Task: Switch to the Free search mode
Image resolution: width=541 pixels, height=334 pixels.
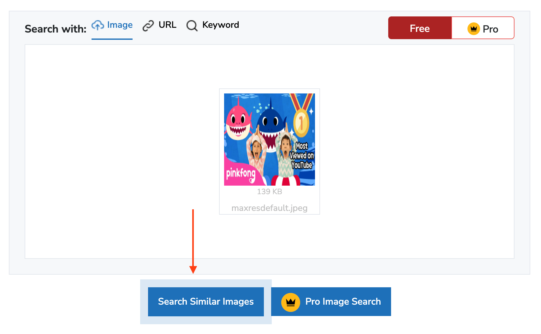Action: pos(419,28)
